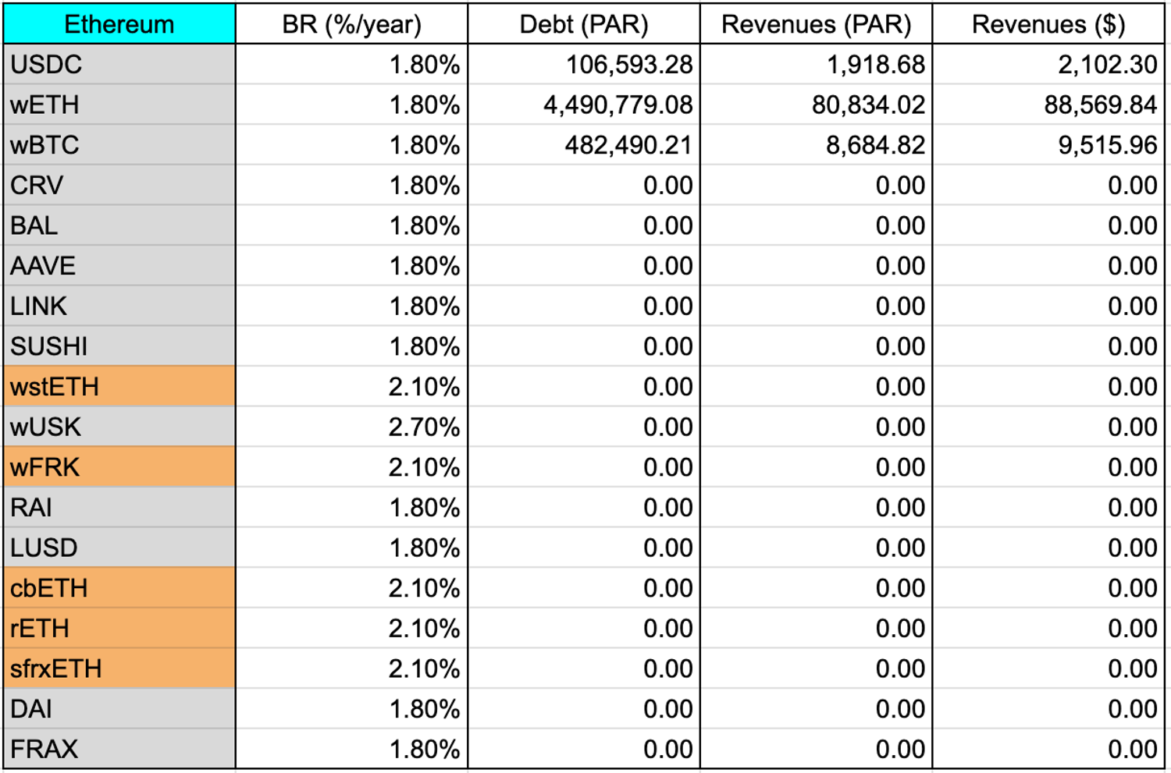Image resolution: width=1171 pixels, height=773 pixels.
Task: Click the FRAX debt 0.00 cell
Action: coord(584,749)
